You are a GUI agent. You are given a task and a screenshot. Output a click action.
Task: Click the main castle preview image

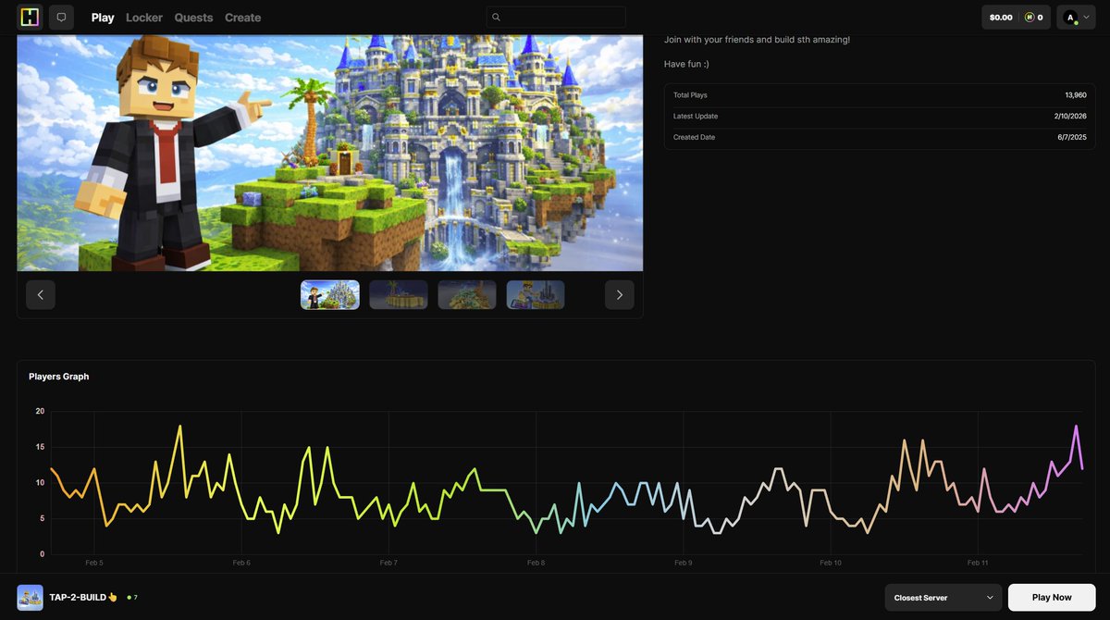tap(330, 153)
